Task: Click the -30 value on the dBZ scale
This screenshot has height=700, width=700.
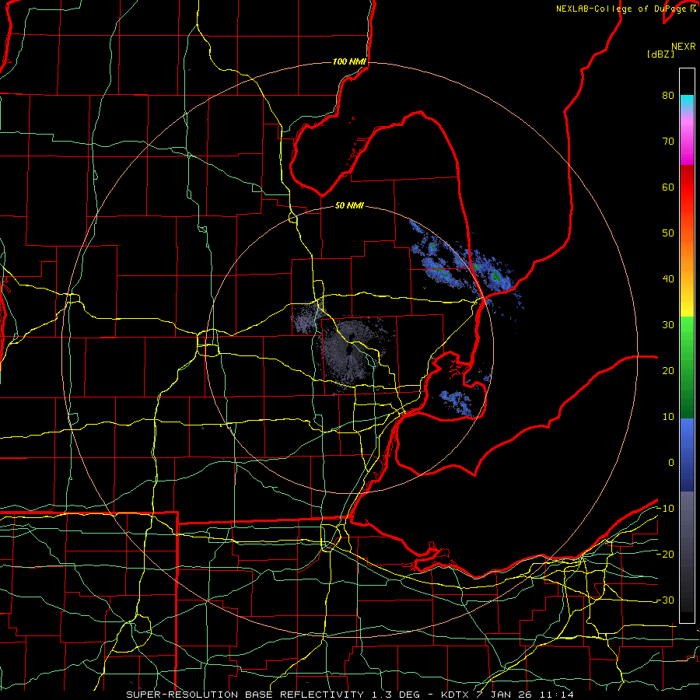Action: click(x=665, y=600)
